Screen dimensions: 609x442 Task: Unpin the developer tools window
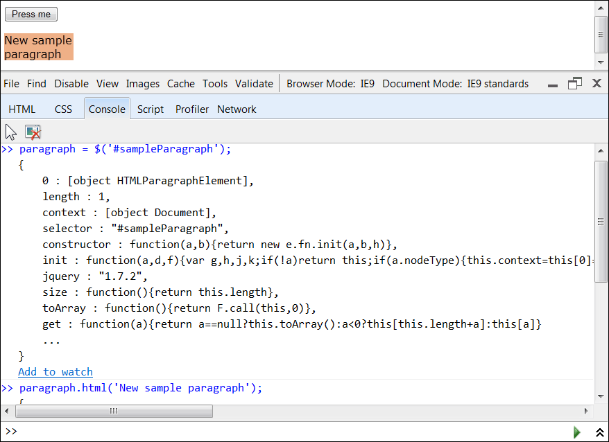[x=574, y=84]
